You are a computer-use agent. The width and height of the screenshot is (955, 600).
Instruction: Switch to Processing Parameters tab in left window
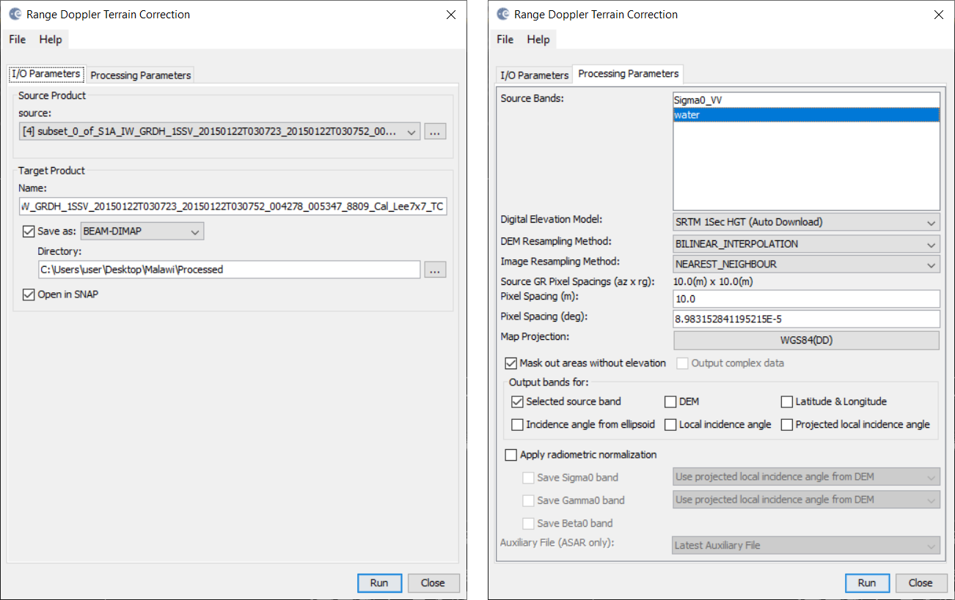[140, 75]
